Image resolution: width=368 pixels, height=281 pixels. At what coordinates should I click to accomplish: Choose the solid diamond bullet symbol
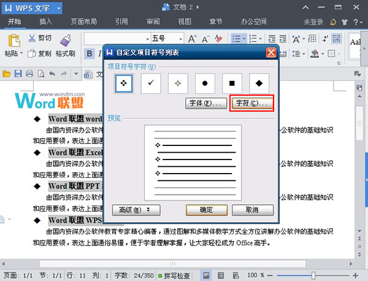point(259,82)
